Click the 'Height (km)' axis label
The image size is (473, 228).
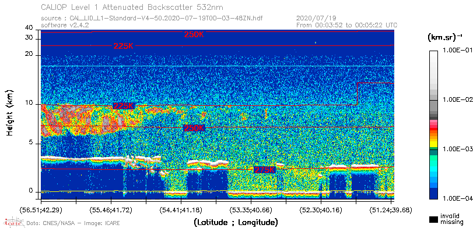[x=9, y=112]
